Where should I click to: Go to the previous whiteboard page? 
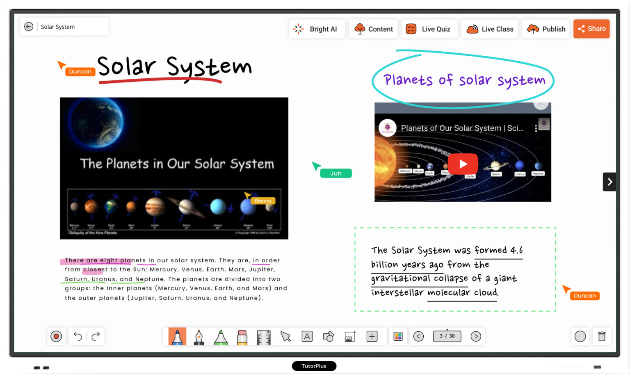[x=418, y=336]
